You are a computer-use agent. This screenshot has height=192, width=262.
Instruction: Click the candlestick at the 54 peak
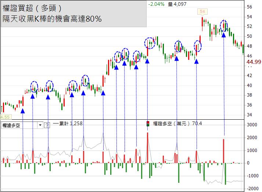tap(202, 24)
